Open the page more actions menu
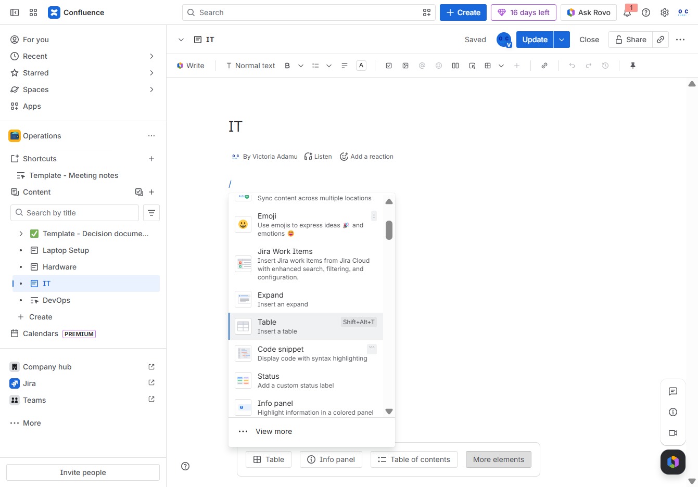Image resolution: width=698 pixels, height=487 pixels. pos(680,40)
